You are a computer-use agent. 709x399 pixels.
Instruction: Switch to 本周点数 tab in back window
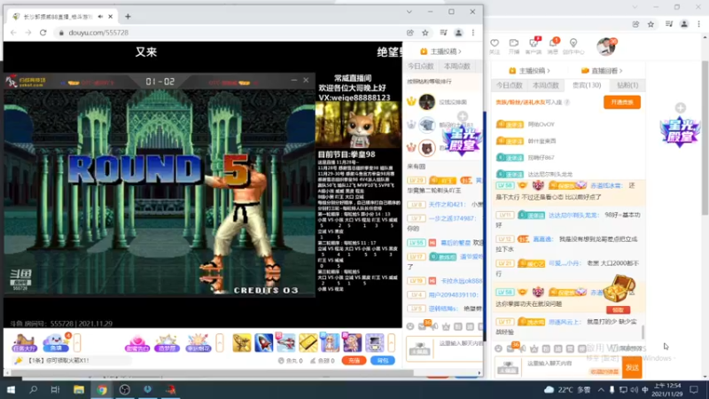[546, 85]
